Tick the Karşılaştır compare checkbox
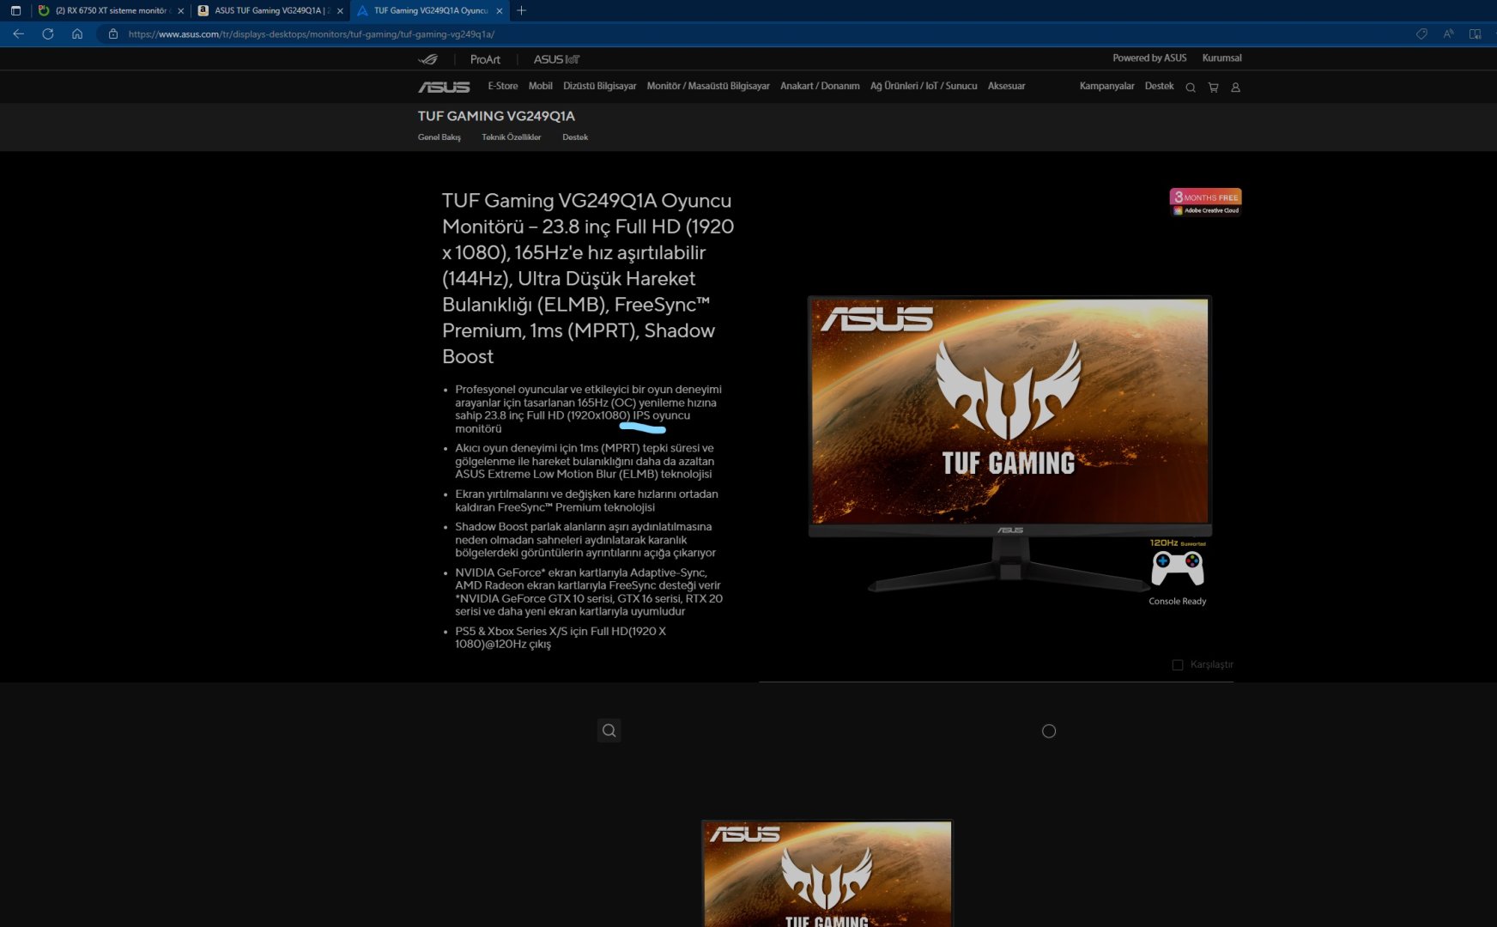This screenshot has height=927, width=1497. click(1178, 665)
